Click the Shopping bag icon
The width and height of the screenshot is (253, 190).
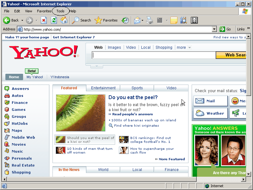(7, 172)
